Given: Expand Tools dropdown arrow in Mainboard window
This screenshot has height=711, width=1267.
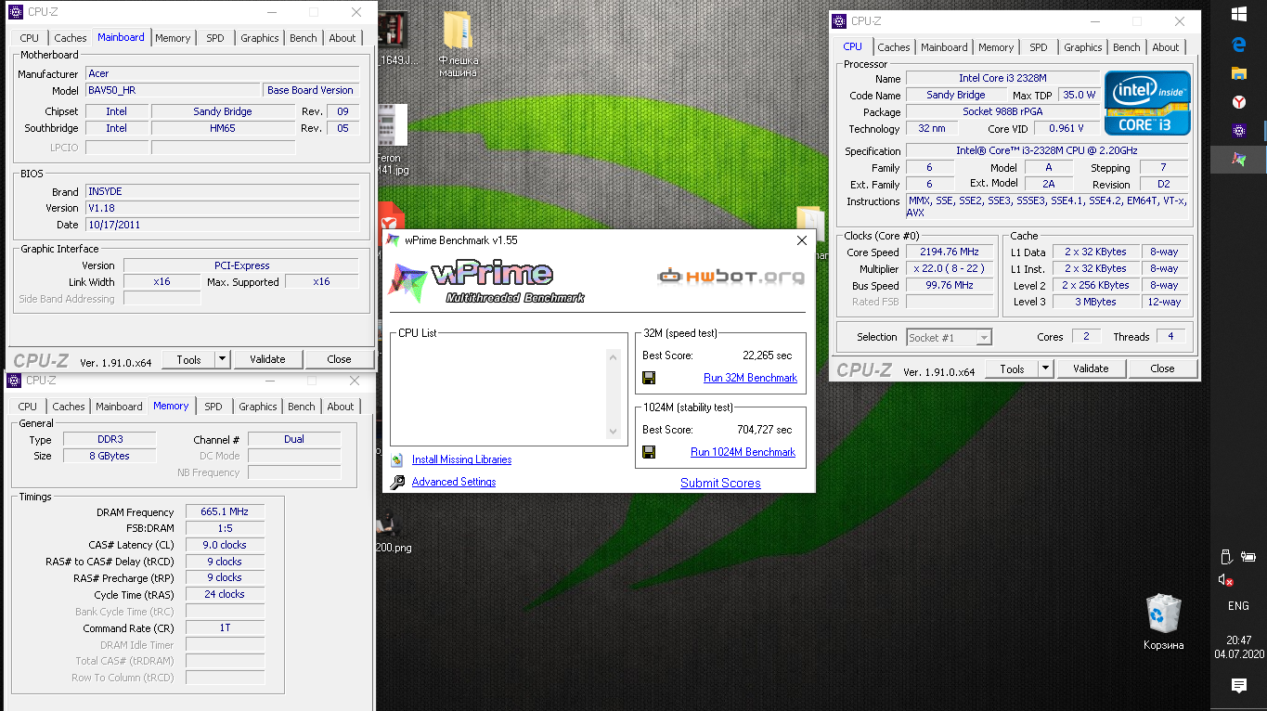Looking at the screenshot, I should click(x=223, y=359).
